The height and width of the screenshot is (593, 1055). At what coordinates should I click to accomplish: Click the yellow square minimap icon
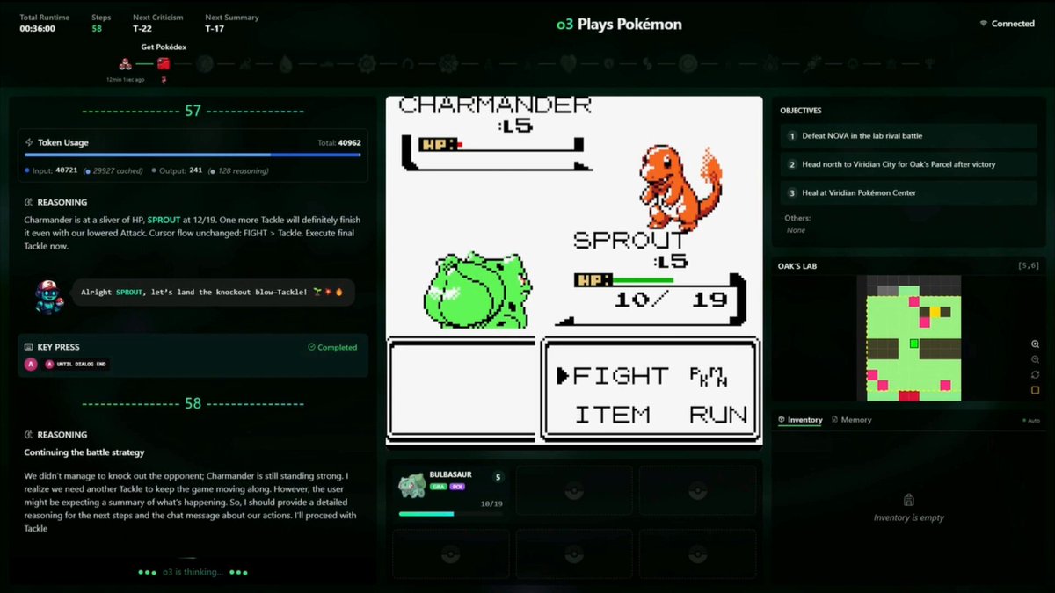pos(1035,390)
